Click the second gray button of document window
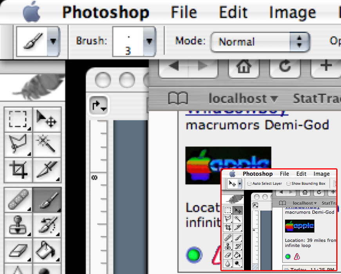 (x=127, y=80)
